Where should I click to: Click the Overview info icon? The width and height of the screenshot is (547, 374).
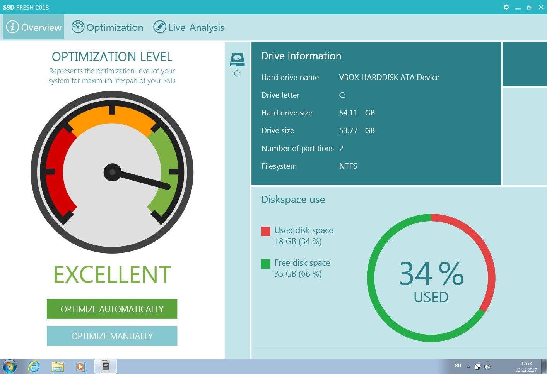pos(12,27)
